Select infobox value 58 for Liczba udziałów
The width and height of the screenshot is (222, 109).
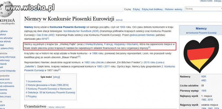pos(202,86)
